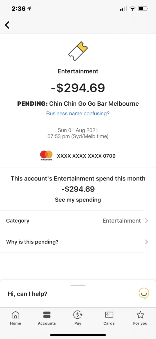
Task: Tap the battery status icon
Action: coord(143,9)
